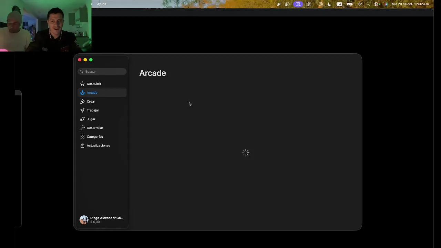Click the purple screen-sharing menu bar icon

(x=298, y=4)
